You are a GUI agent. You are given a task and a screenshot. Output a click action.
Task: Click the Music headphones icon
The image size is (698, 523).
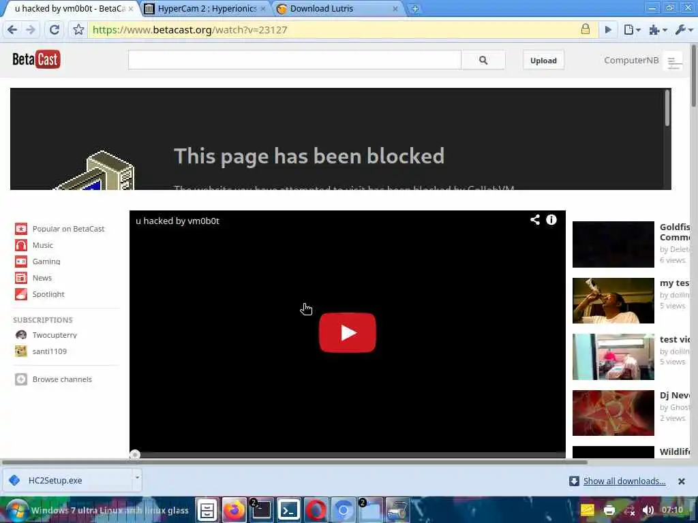21,245
